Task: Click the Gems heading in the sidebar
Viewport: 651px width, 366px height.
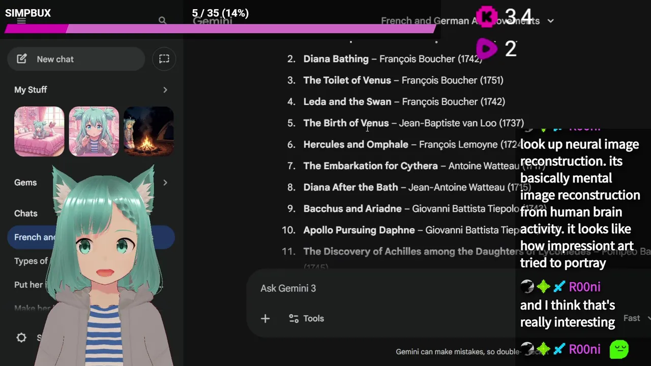Action: 25,182
